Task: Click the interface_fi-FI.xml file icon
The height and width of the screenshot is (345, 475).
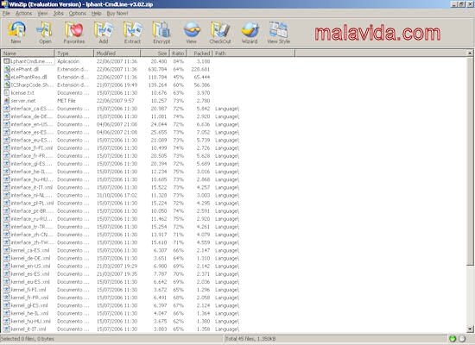Action: [7, 148]
